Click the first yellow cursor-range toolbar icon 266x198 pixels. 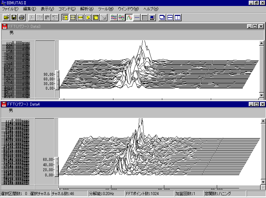click(x=66, y=17)
